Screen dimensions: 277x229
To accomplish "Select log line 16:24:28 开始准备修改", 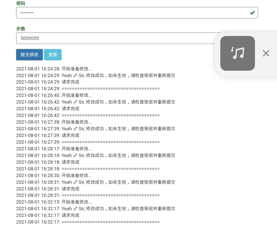I will (x=54, y=69).
